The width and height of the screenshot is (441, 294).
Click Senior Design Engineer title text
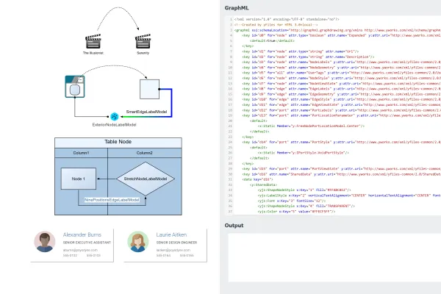click(176, 243)
